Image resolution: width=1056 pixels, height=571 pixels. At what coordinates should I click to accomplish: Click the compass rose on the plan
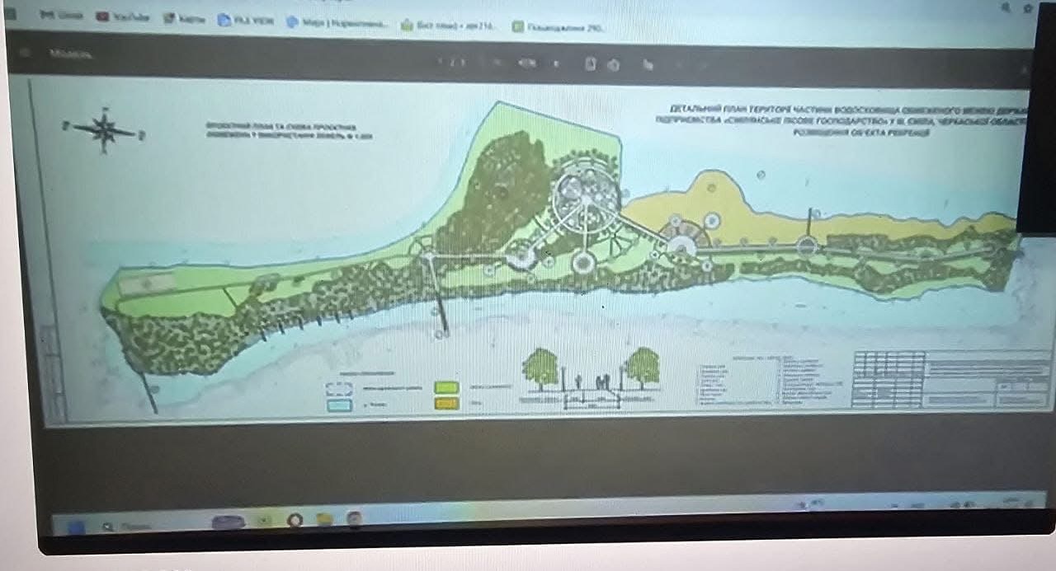[105, 129]
